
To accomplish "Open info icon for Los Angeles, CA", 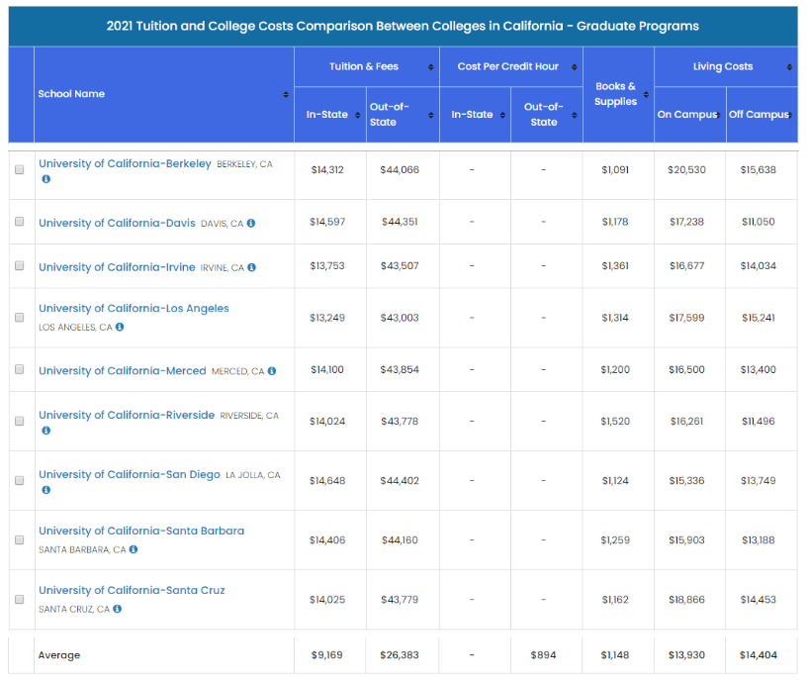I will click(x=120, y=327).
